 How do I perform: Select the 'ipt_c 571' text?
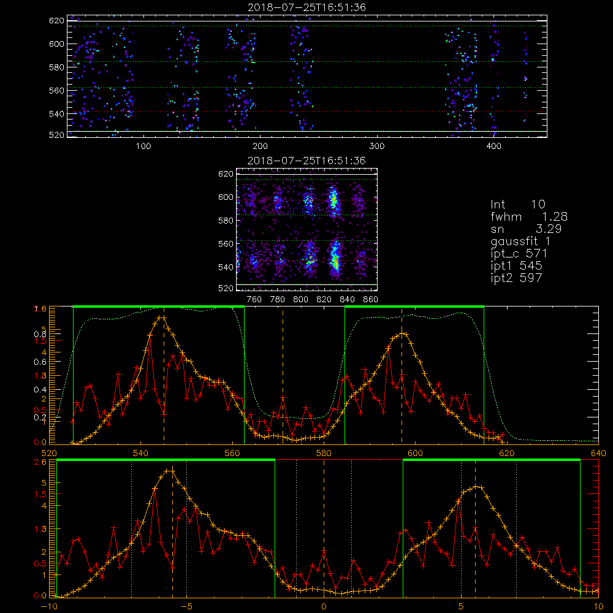pos(519,254)
